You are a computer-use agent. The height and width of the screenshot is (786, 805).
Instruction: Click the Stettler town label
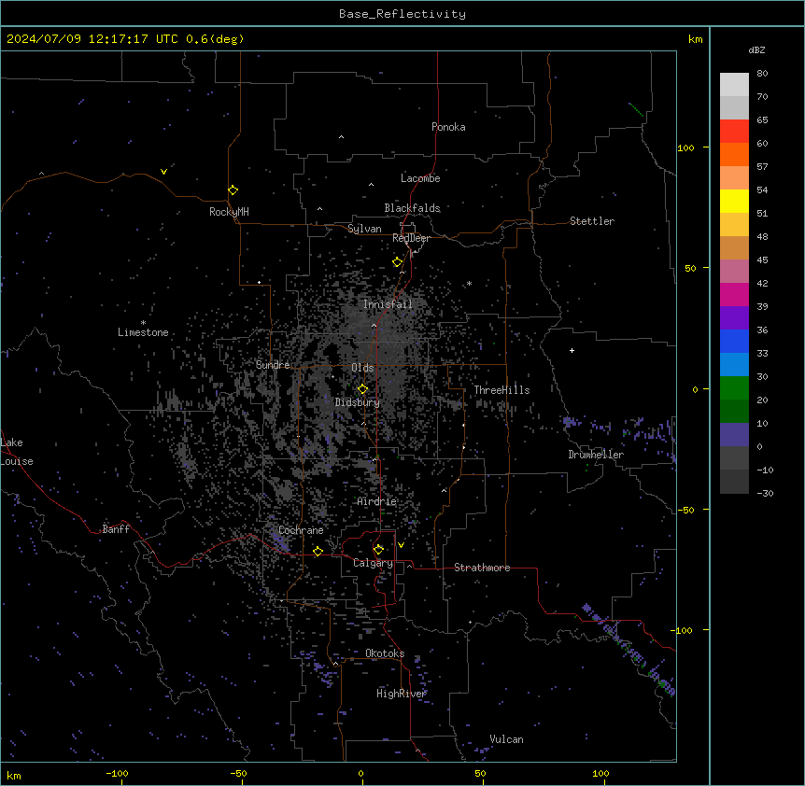pyautogui.click(x=592, y=221)
